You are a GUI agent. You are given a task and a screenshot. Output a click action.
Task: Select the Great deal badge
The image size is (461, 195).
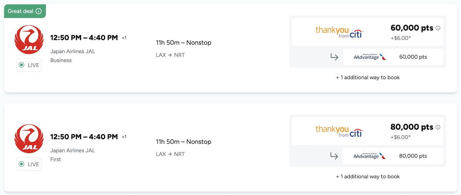click(x=21, y=11)
